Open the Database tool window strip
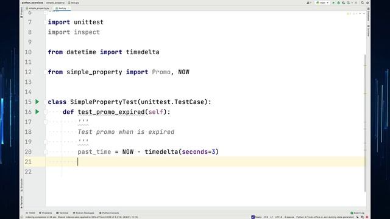390x219 pixels. [x=368, y=14]
